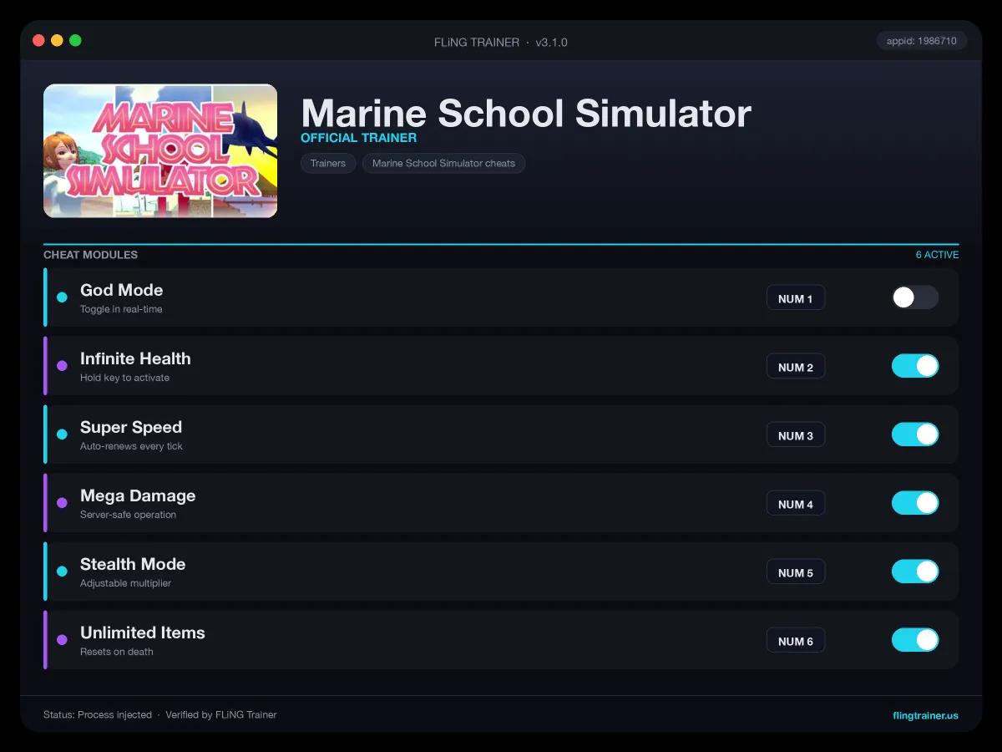Toggle Stealth Mode off
This screenshot has height=752, width=1002.
point(915,572)
